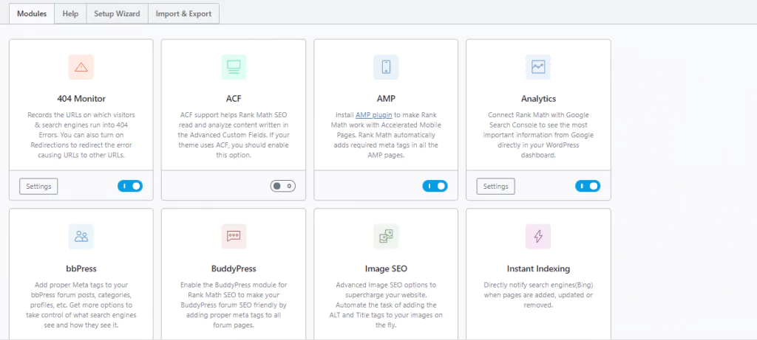The height and width of the screenshot is (340, 757).
Task: Click the 404 Monitor description text
Action: (x=81, y=135)
